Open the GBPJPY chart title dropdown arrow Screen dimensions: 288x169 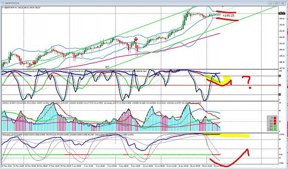click(3, 8)
